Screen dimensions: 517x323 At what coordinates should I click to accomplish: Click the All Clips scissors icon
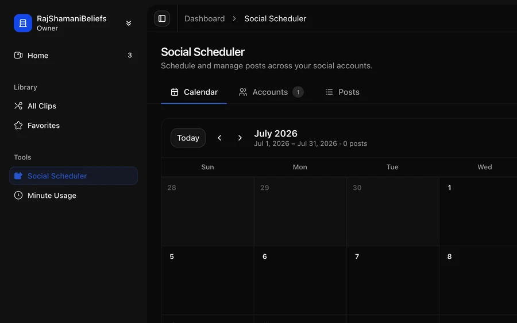[18, 106]
